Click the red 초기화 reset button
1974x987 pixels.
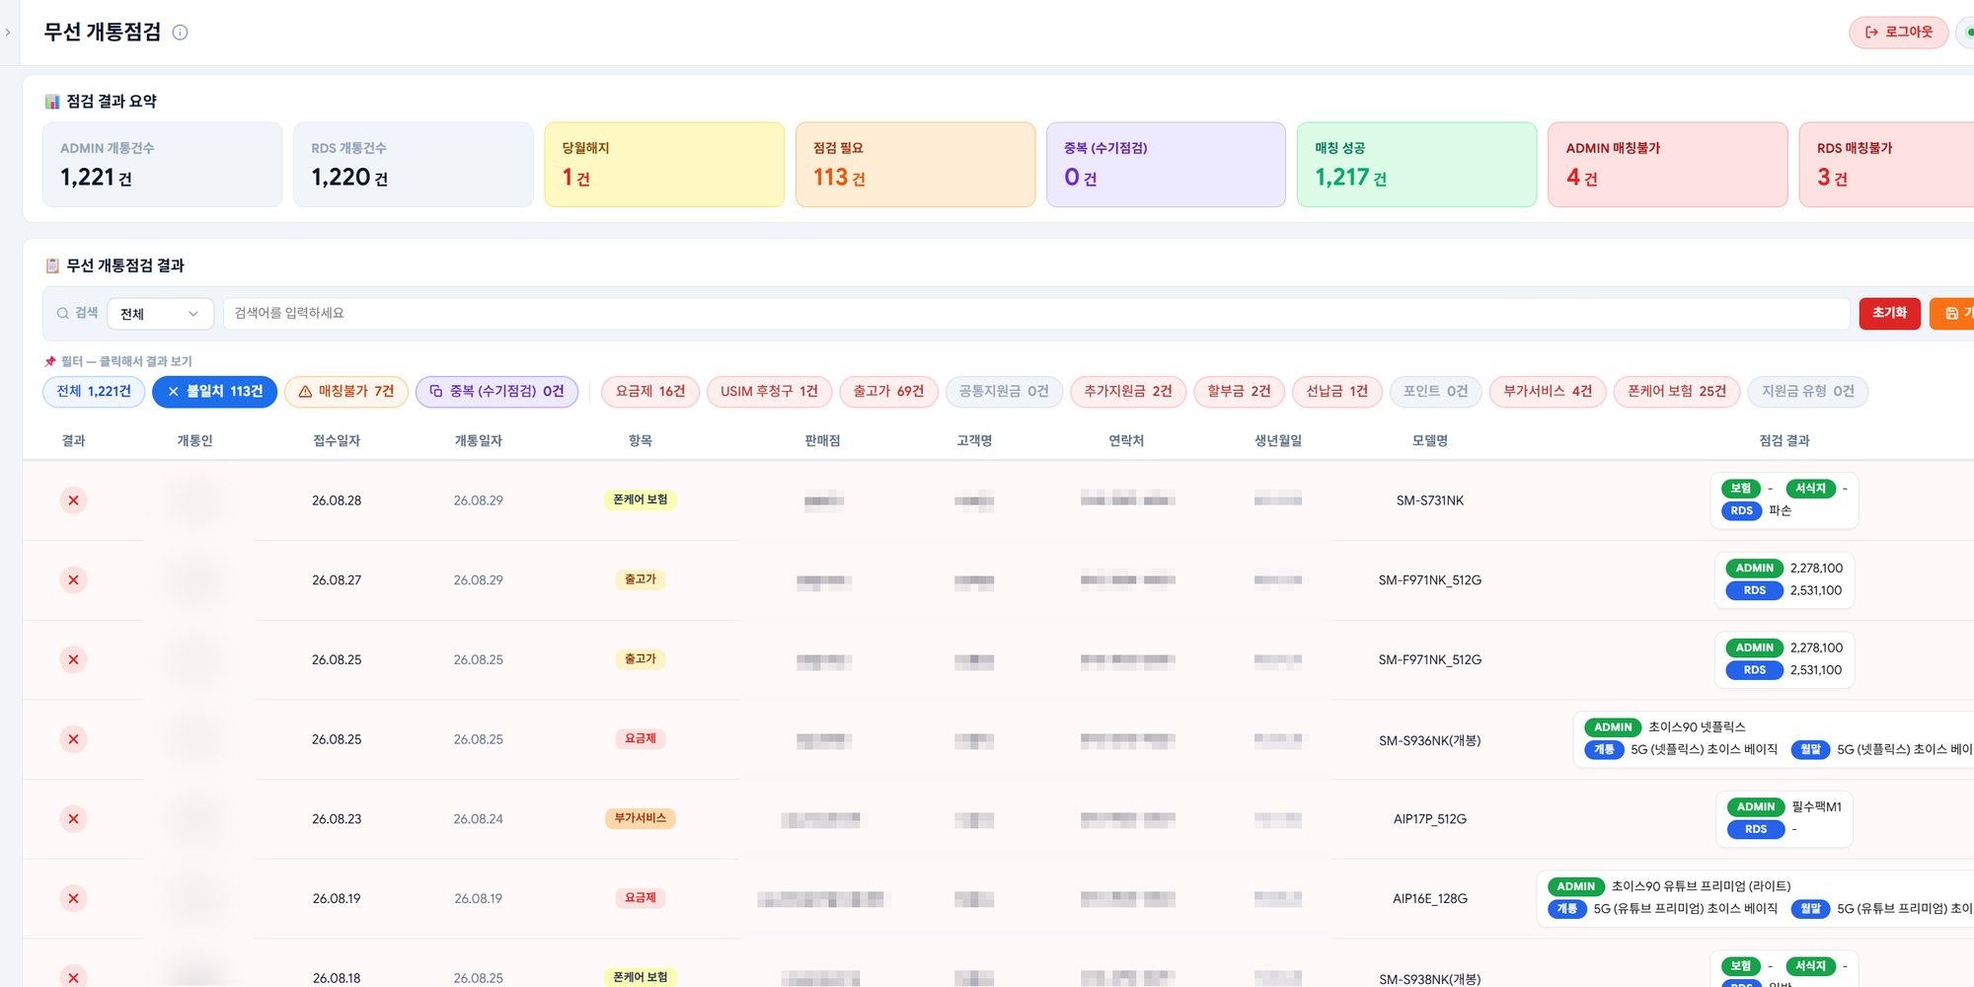(1889, 314)
